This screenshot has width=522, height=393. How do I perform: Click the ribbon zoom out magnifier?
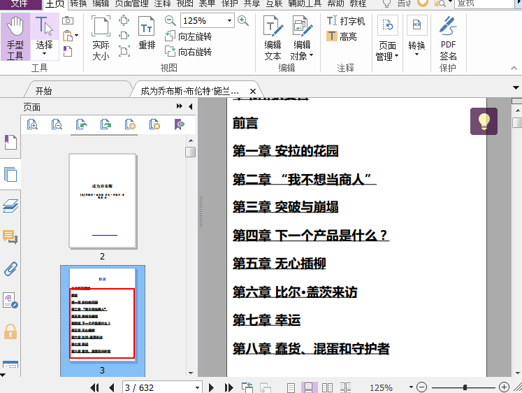pyautogui.click(x=170, y=21)
